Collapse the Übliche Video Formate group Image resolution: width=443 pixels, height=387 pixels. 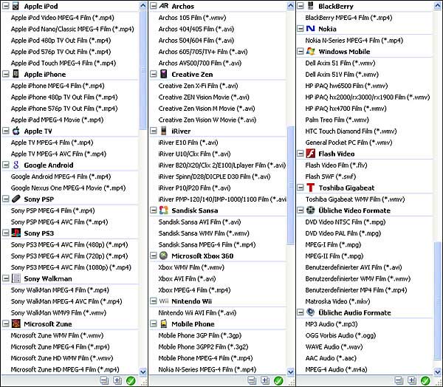[x=301, y=210]
